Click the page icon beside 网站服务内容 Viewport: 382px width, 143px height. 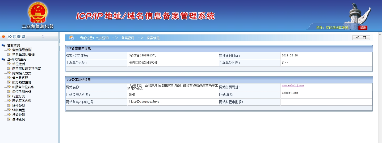click(x=9, y=101)
